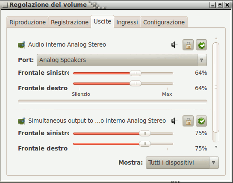Click the Frontale sinistro 64% slider handle
Image resolution: width=233 pixels, height=183 pixels.
(136, 73)
